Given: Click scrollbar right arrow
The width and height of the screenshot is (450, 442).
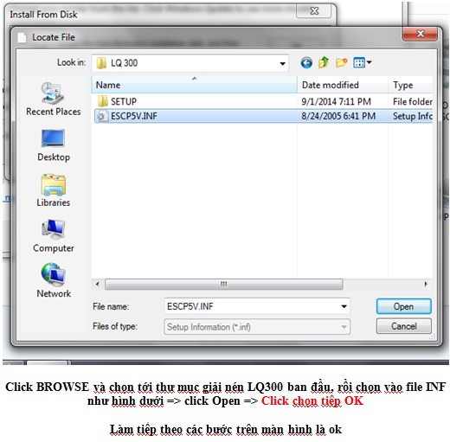Looking at the screenshot, I should click(426, 284).
